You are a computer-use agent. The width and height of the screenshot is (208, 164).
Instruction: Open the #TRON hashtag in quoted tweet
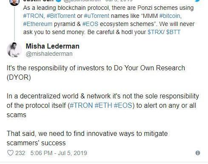pos(34,16)
